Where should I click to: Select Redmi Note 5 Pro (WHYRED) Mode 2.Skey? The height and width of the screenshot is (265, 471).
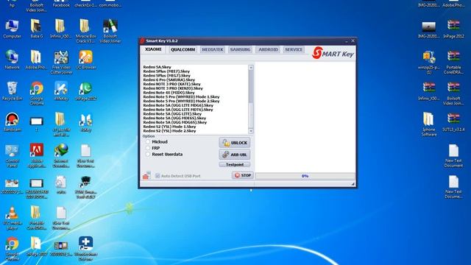(x=182, y=101)
